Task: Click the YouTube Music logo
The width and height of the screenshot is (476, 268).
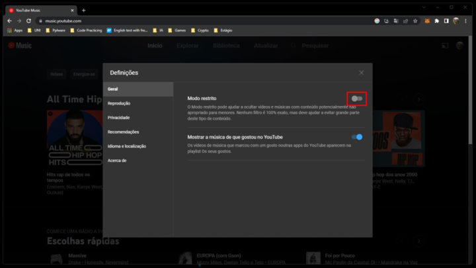Action: point(20,46)
